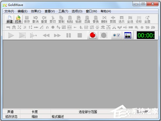
Task: Click the 声道 status bar field
Action: coord(11,112)
